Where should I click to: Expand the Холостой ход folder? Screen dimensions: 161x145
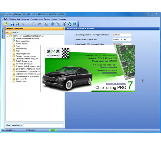coord(11,49)
